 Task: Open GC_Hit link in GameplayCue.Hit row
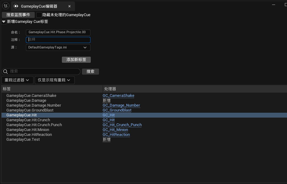click(x=109, y=115)
